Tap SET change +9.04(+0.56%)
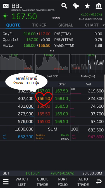 [x=62, y=173]
